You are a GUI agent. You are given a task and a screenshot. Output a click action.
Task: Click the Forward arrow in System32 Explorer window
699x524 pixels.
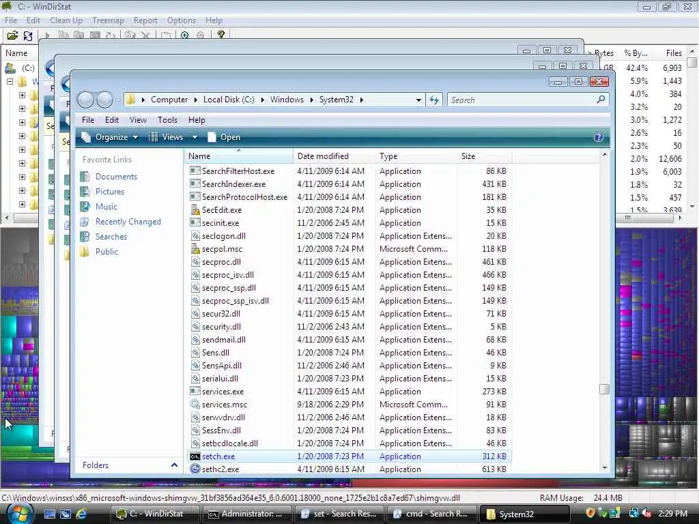tap(104, 100)
